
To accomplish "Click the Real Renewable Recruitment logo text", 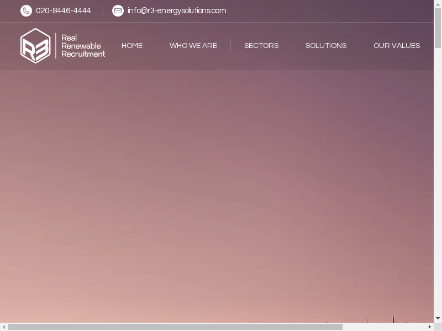I will tap(83, 46).
